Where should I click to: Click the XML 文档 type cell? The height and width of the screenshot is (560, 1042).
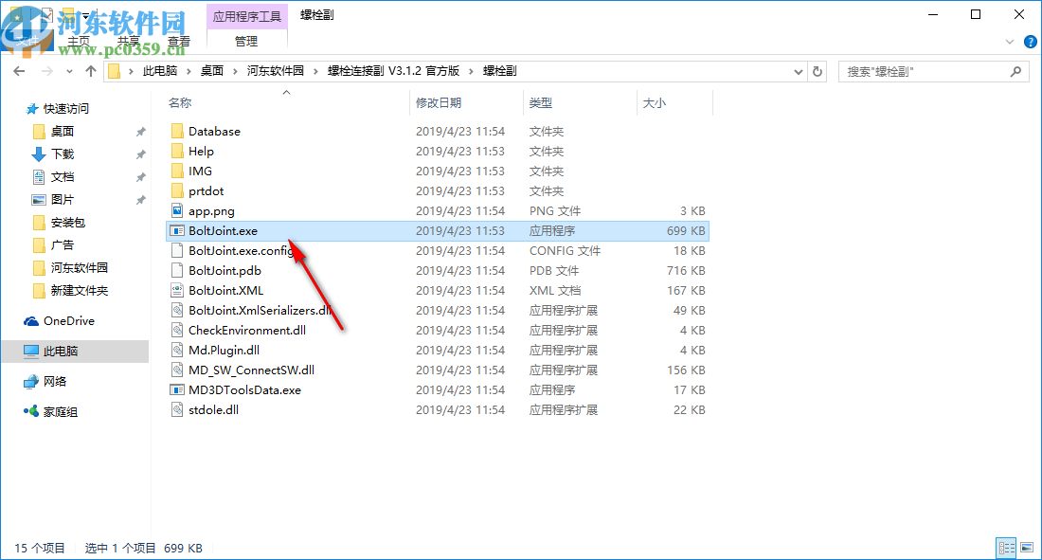[x=555, y=291]
